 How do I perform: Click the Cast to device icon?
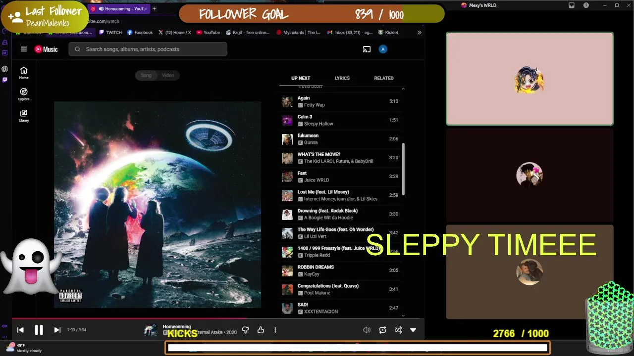(367, 49)
